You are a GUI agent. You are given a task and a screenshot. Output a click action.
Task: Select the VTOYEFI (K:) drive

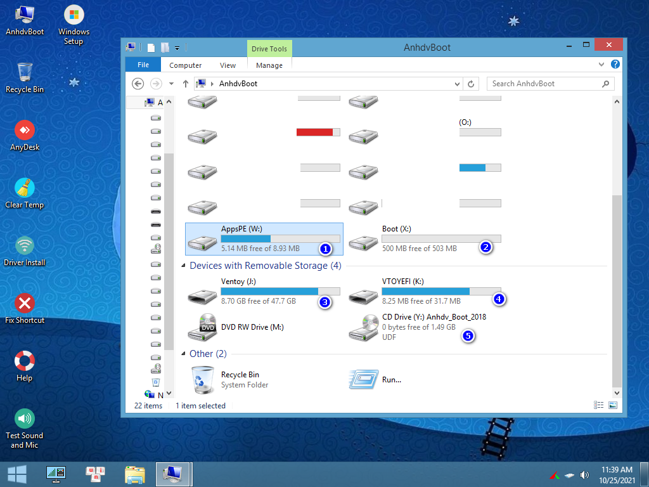pos(425,292)
